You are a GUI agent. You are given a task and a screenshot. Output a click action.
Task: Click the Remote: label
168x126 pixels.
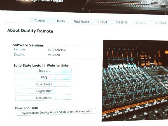[x=20, y=49]
